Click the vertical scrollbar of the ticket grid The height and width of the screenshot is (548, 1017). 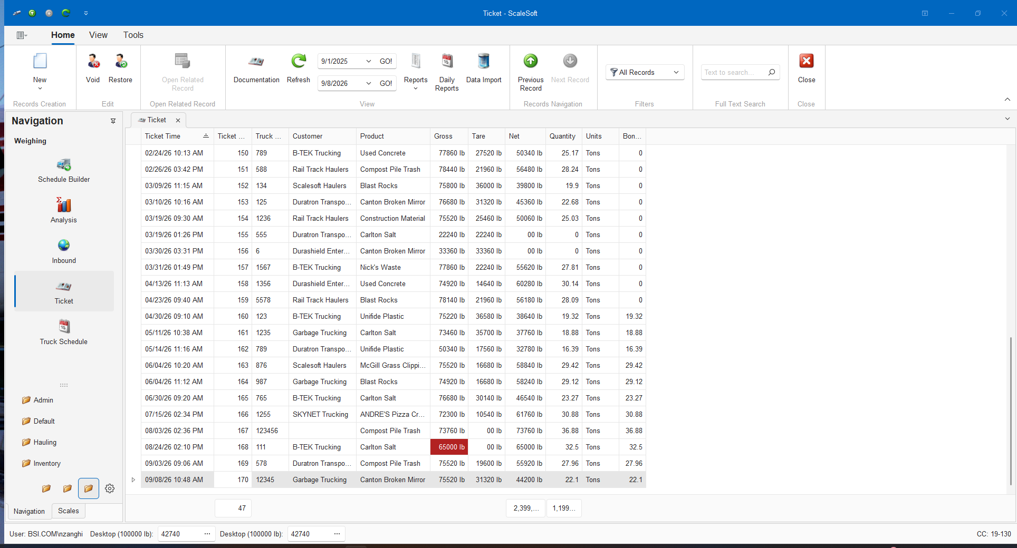pos(1011,411)
